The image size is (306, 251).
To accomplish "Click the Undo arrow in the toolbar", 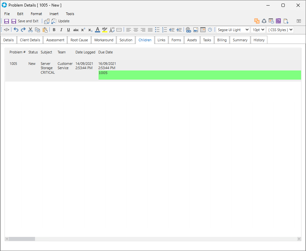I will [16, 30].
